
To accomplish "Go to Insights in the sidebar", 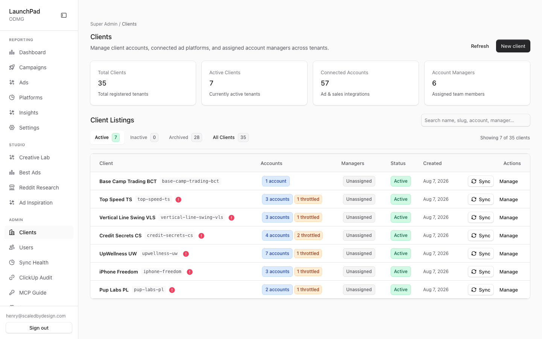I will pyautogui.click(x=39, y=113).
